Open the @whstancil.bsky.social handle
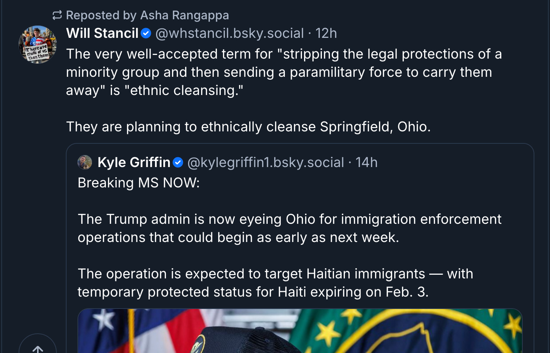This screenshot has width=550, height=353. pos(229,33)
